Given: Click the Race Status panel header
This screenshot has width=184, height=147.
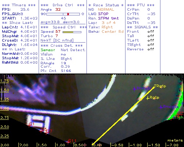Looking at the screenshot, I should (x=106, y=5).
